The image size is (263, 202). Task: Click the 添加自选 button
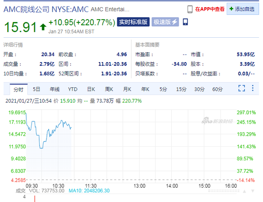tap(243, 9)
